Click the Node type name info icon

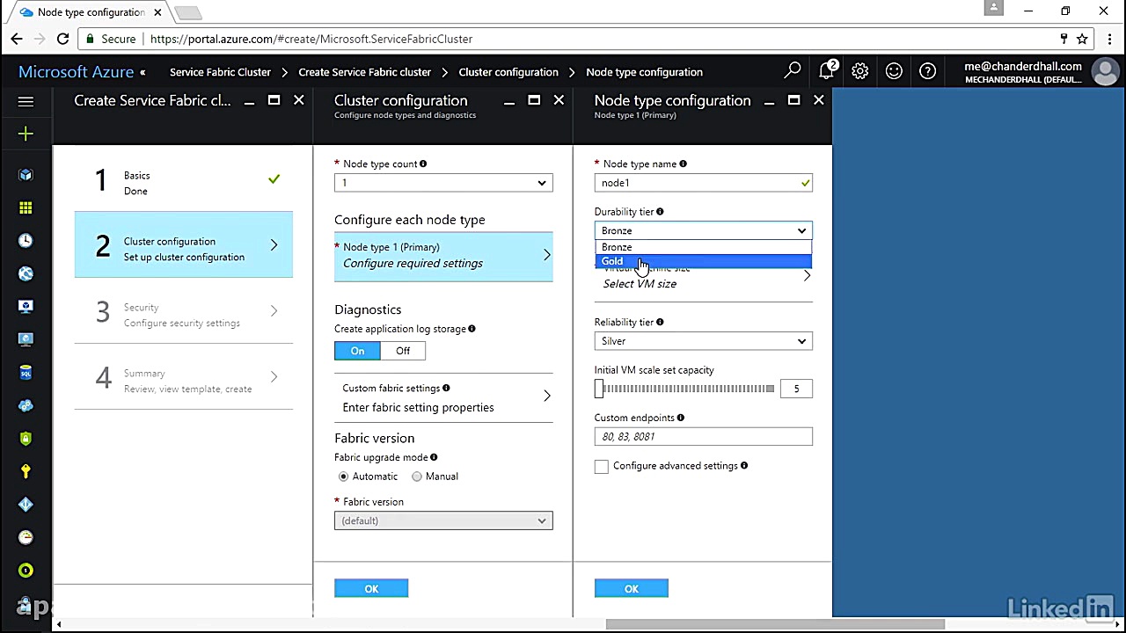pos(683,164)
